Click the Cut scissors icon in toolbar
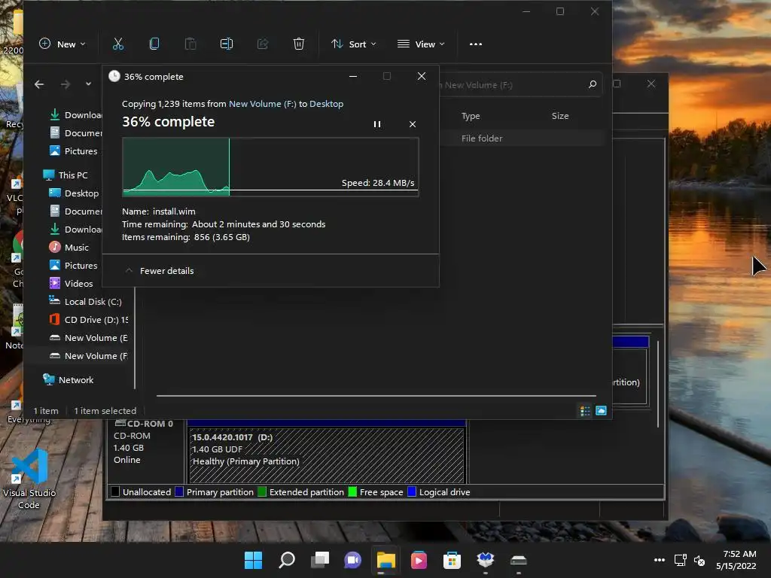 (x=118, y=44)
